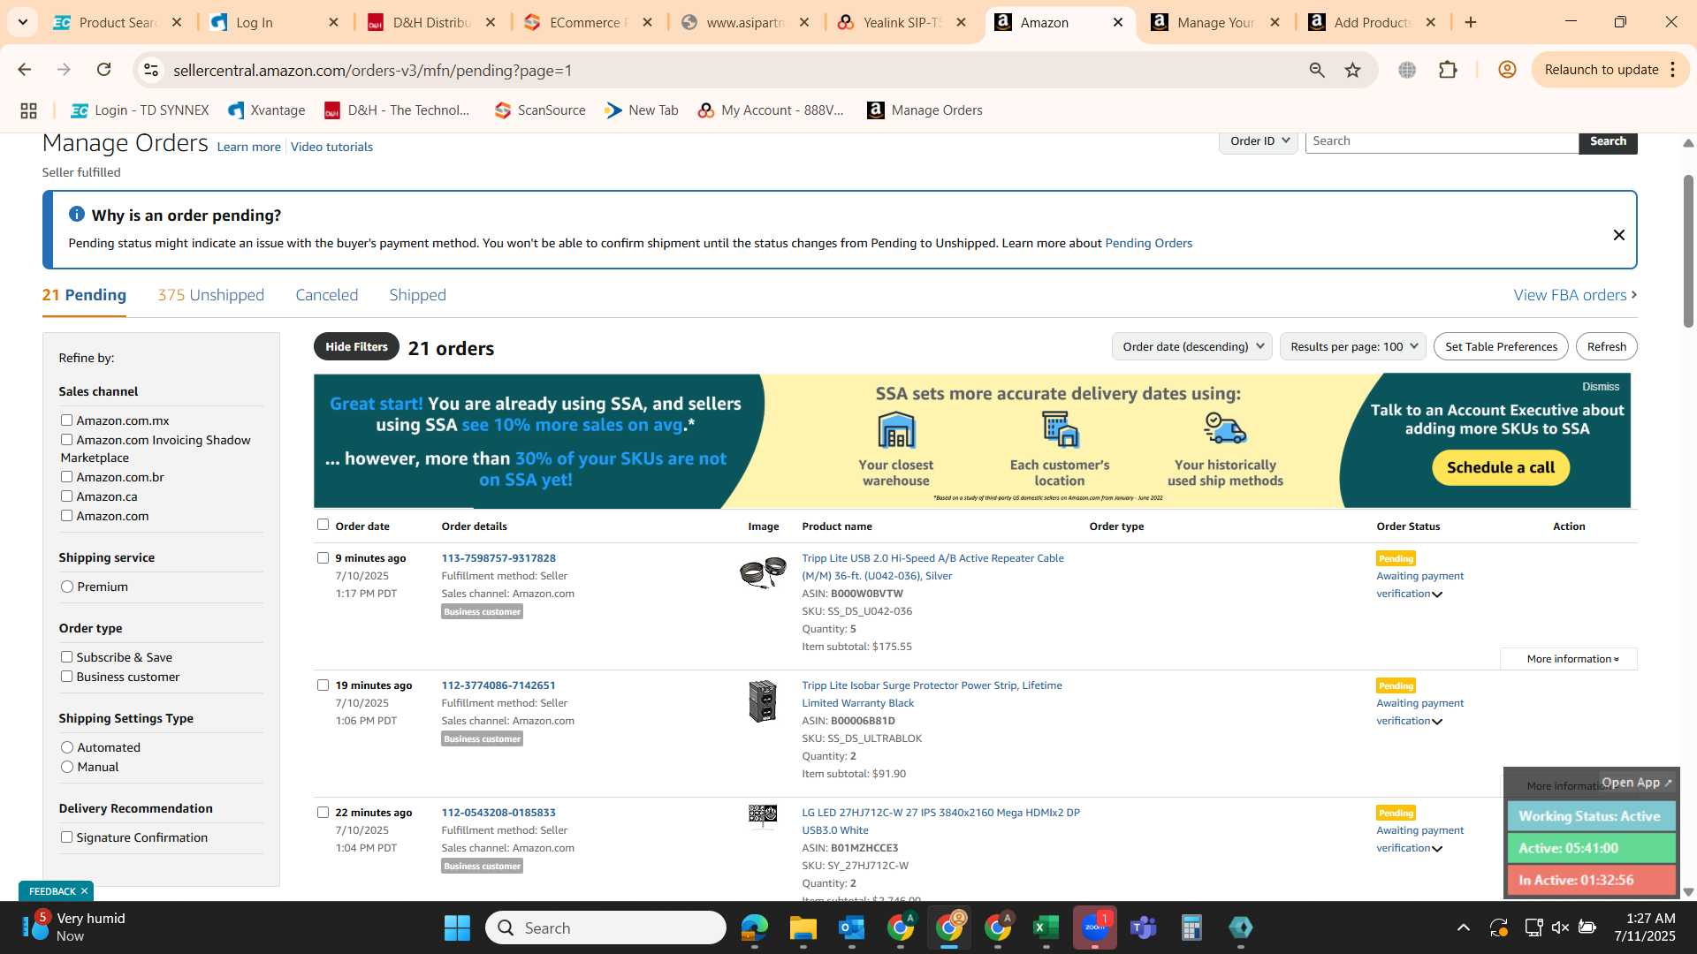
Task: Open the Chrome apps grid icon
Action: 28,110
